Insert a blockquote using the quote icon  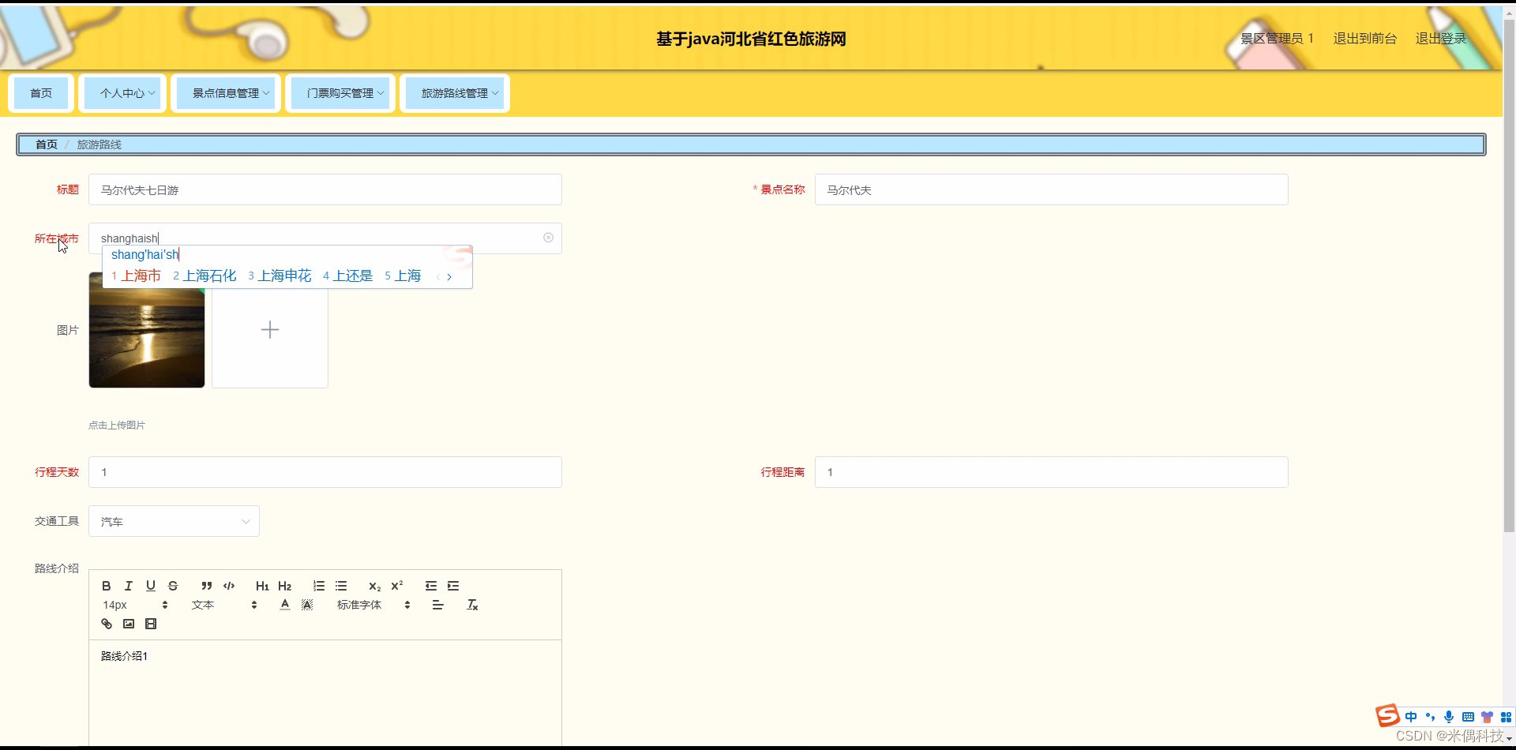206,586
